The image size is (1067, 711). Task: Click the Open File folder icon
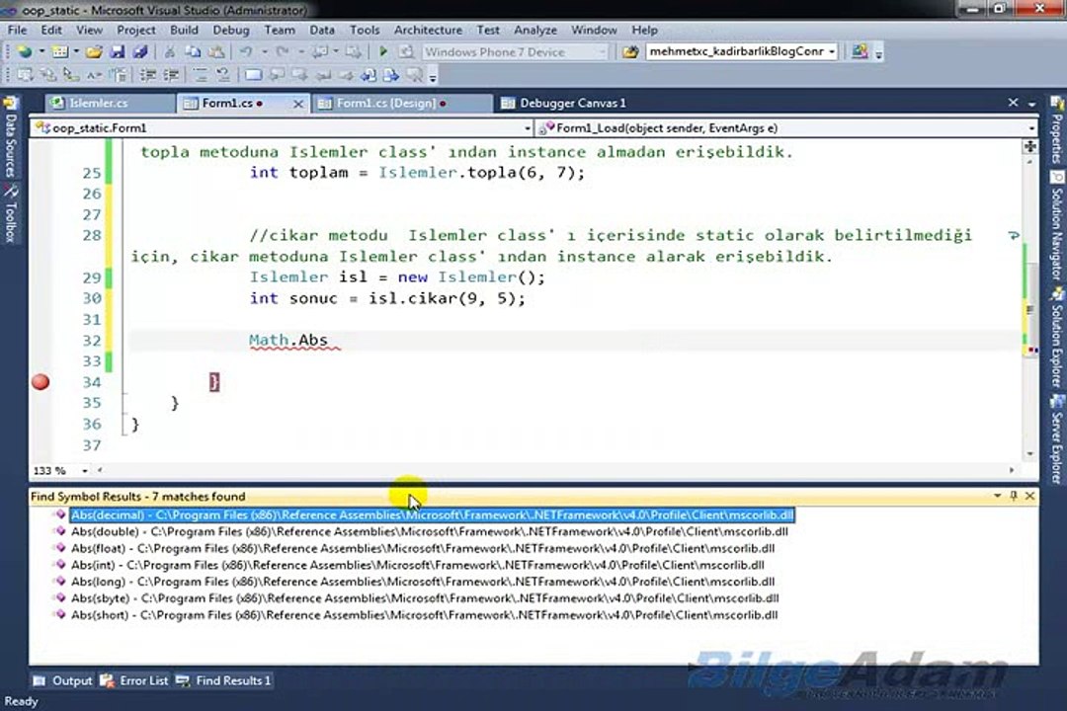[94, 51]
